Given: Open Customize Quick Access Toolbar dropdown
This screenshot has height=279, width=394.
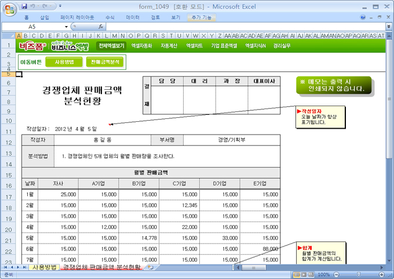Looking at the screenshot, I should [x=61, y=6].
